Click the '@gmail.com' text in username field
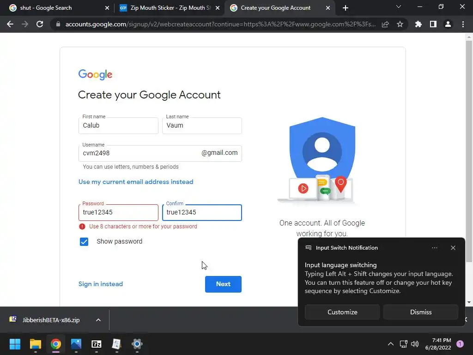 point(219,153)
